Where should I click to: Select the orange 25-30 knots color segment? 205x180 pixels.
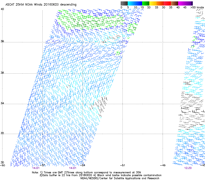point(160,3)
